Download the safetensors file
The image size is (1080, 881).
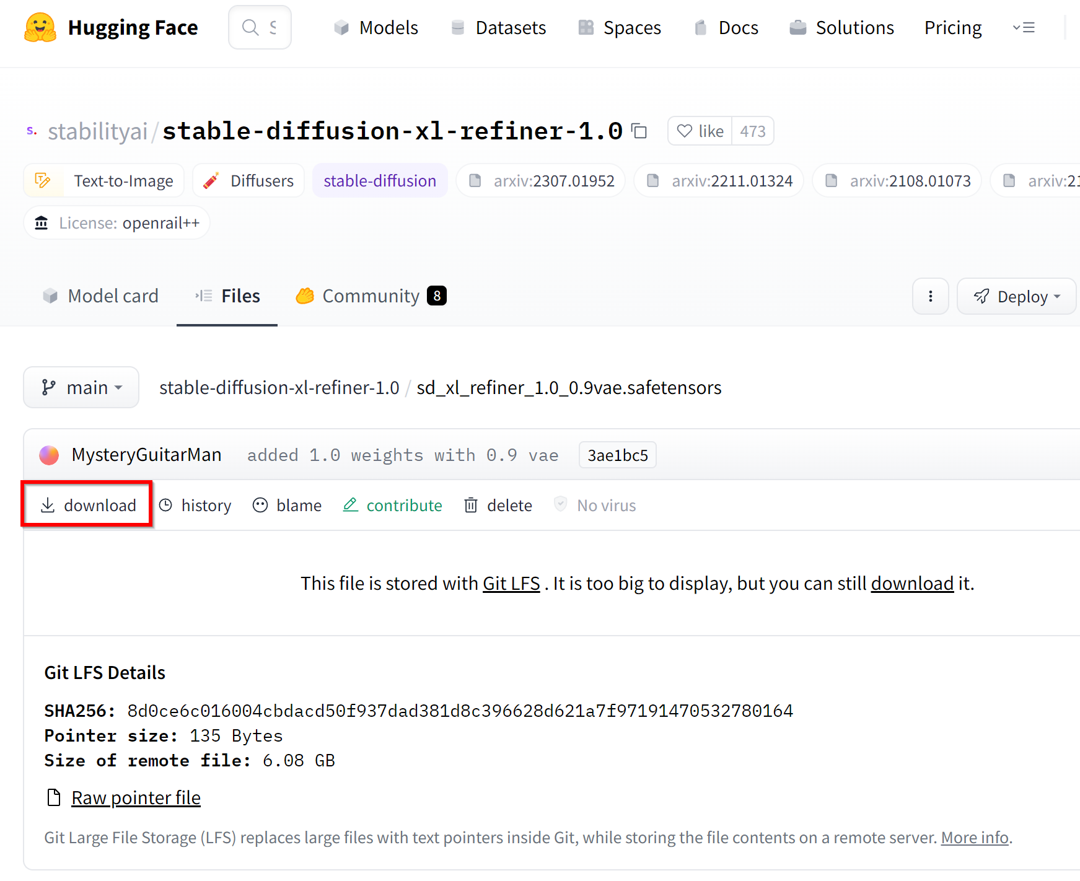point(87,505)
